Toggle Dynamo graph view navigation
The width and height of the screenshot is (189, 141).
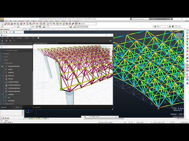[110, 47]
